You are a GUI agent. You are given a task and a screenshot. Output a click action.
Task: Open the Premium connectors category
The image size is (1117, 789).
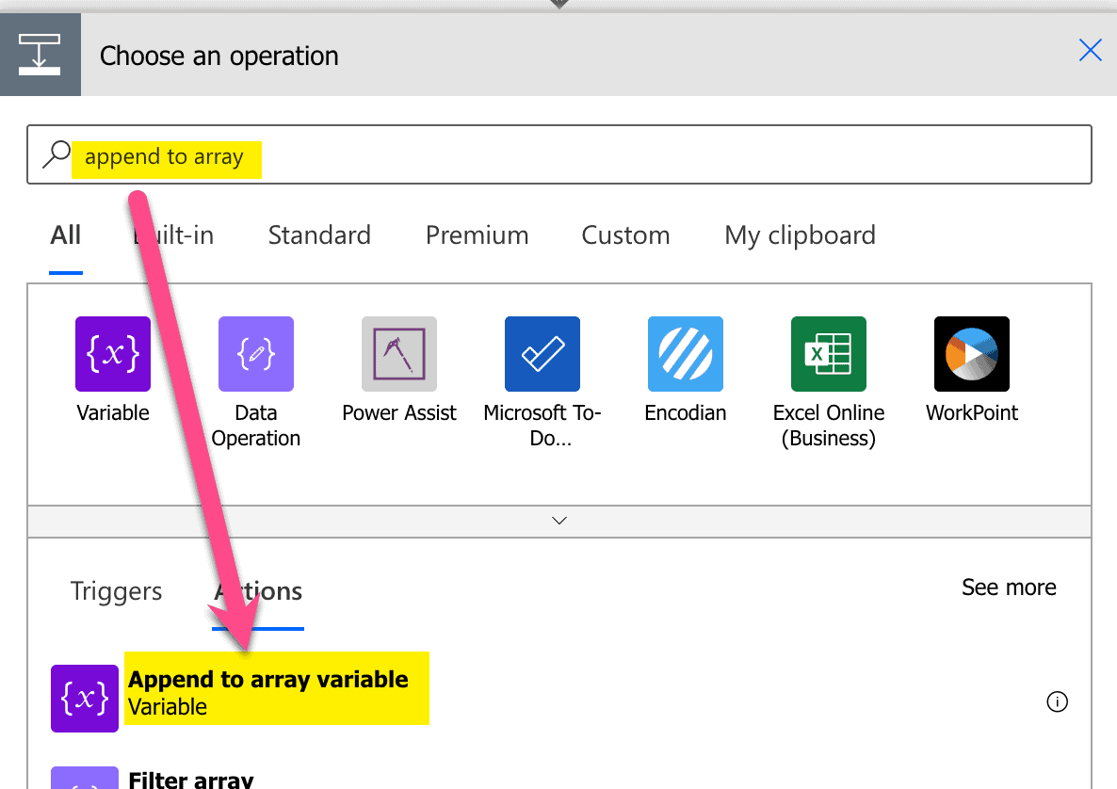click(477, 235)
